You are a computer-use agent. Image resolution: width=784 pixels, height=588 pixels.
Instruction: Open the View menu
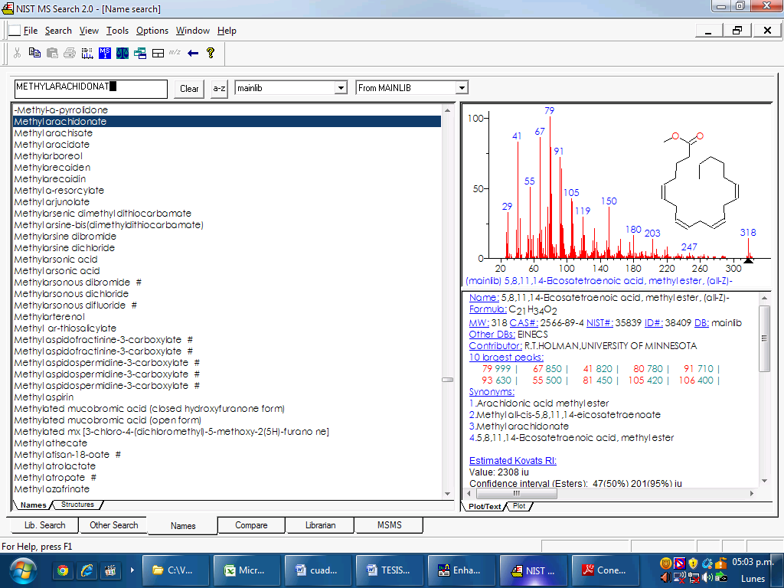[x=89, y=31]
